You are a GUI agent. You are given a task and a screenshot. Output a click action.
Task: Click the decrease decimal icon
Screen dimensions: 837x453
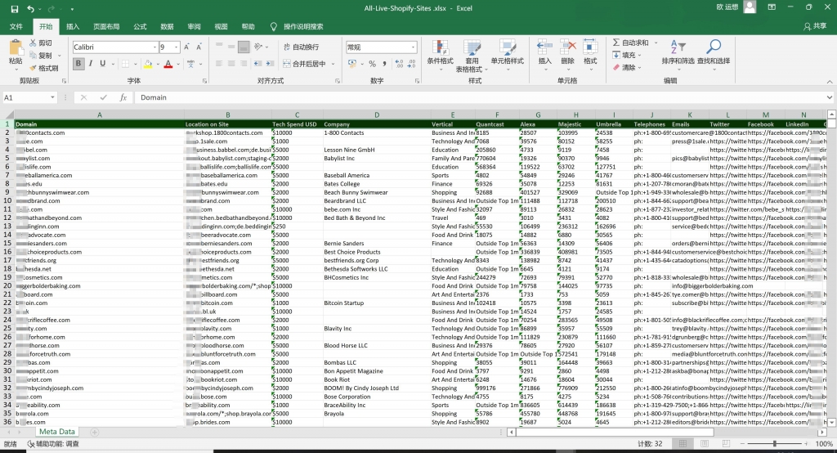(x=412, y=64)
